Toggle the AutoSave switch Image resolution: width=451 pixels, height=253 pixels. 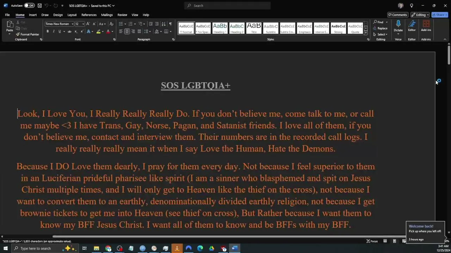pos(29,6)
